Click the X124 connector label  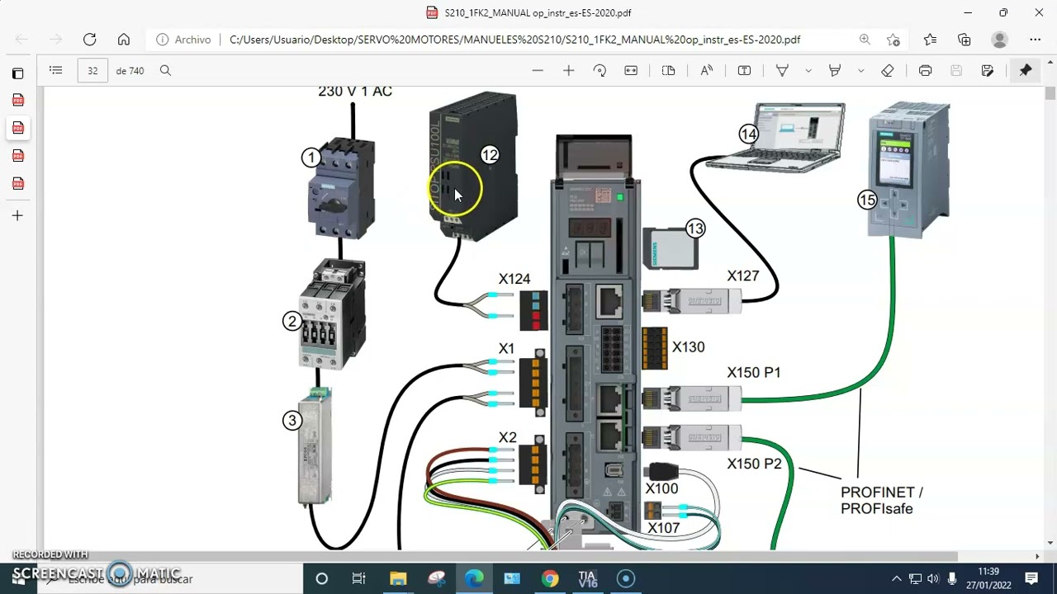pyautogui.click(x=514, y=280)
